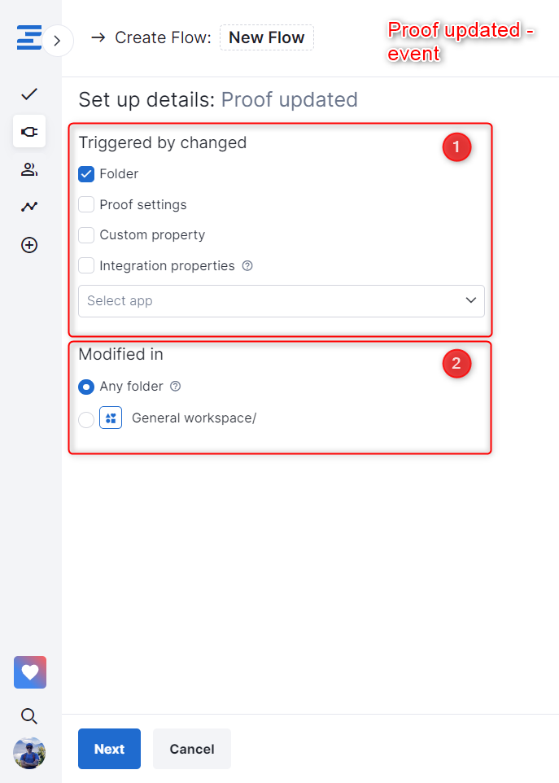This screenshot has height=783, width=559.
Task: Click the help icon beside Integration properties
Action: coord(247,266)
